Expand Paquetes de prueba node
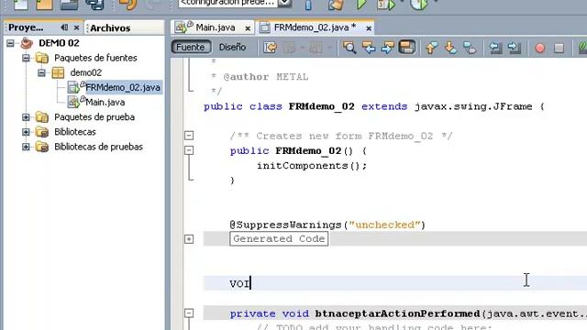Image resolution: width=587 pixels, height=330 pixels. click(26, 117)
